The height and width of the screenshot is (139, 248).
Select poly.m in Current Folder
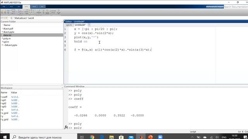tap(7, 39)
